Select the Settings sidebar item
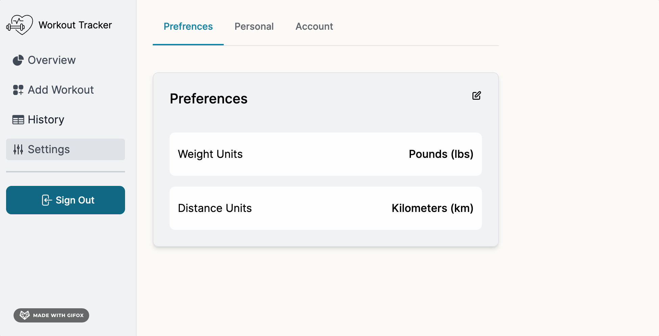 point(66,149)
